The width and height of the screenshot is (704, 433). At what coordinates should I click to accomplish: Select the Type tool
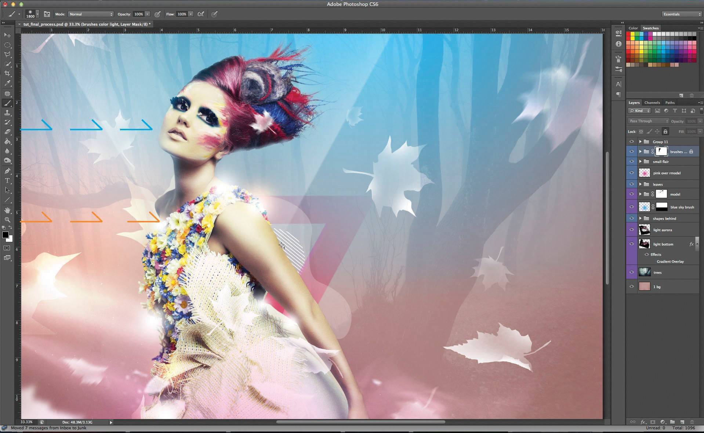coord(7,181)
